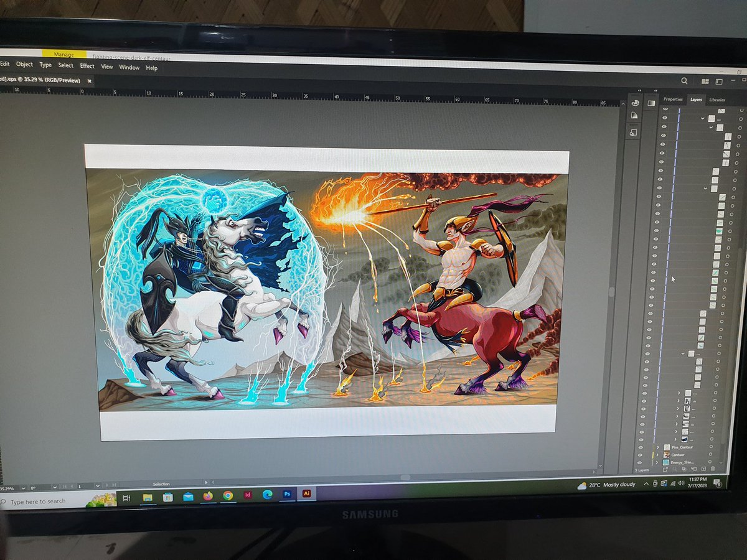Open the Gradient panel dock icon
Image resolution: width=747 pixels, height=560 pixels.
click(x=651, y=103)
